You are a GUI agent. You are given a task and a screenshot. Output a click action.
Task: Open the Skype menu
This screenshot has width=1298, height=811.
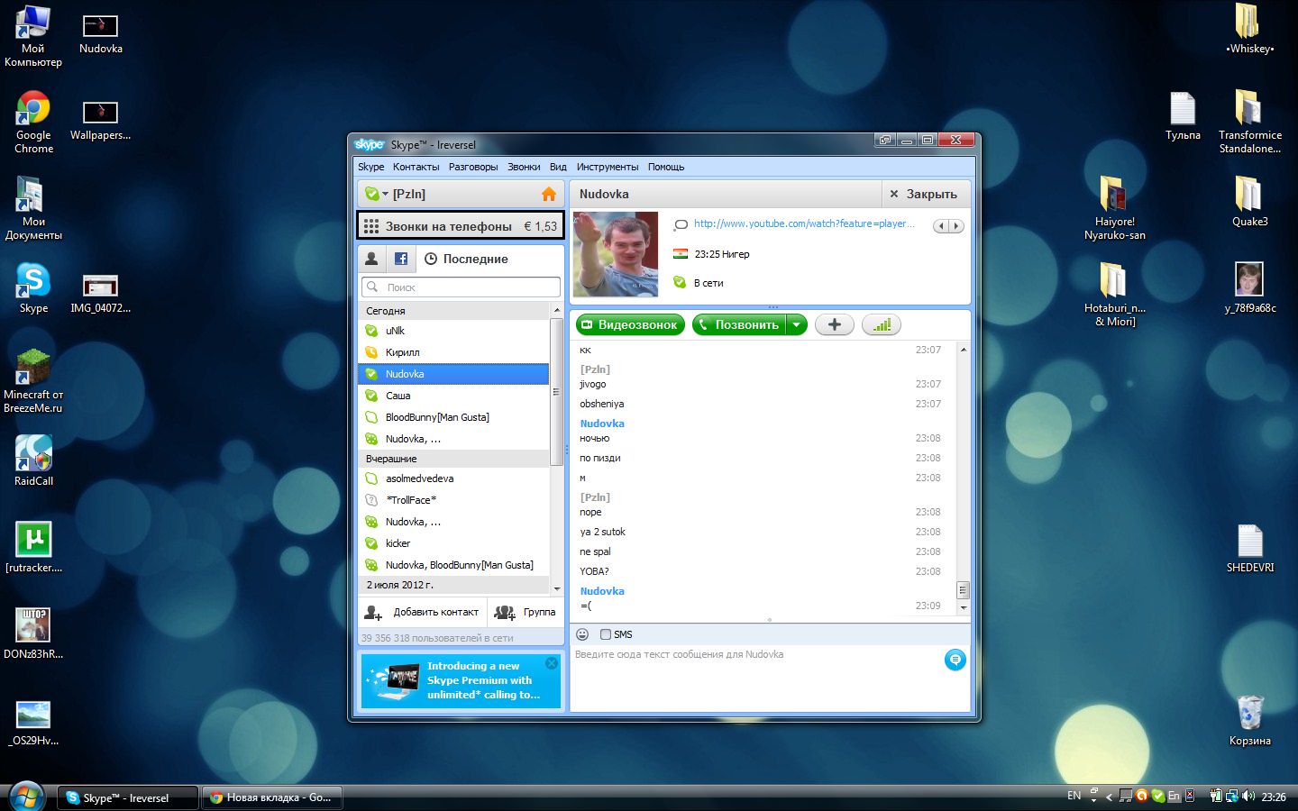[x=370, y=167]
